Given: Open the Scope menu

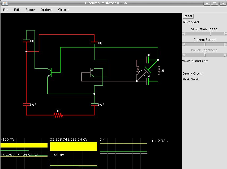Looking at the screenshot, I should (x=30, y=10).
